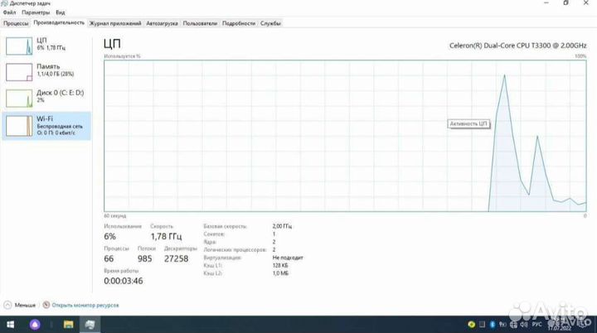The image size is (597, 333).
Task: Select the ЦП mini graph thumbnail
Action: (19, 46)
